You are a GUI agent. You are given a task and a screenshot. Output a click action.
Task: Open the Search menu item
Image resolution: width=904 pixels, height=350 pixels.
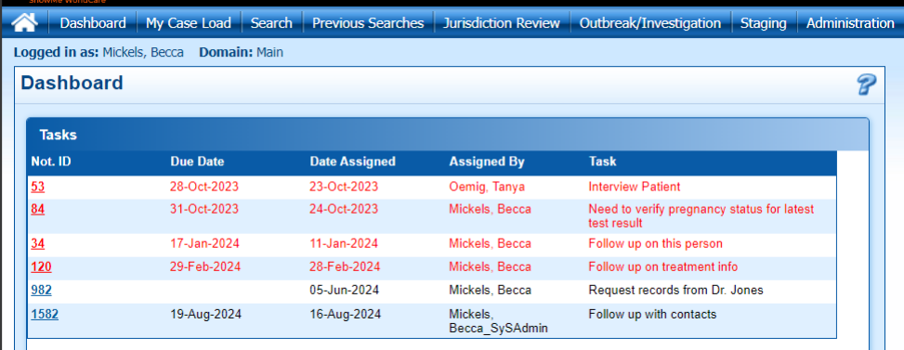pos(271,23)
